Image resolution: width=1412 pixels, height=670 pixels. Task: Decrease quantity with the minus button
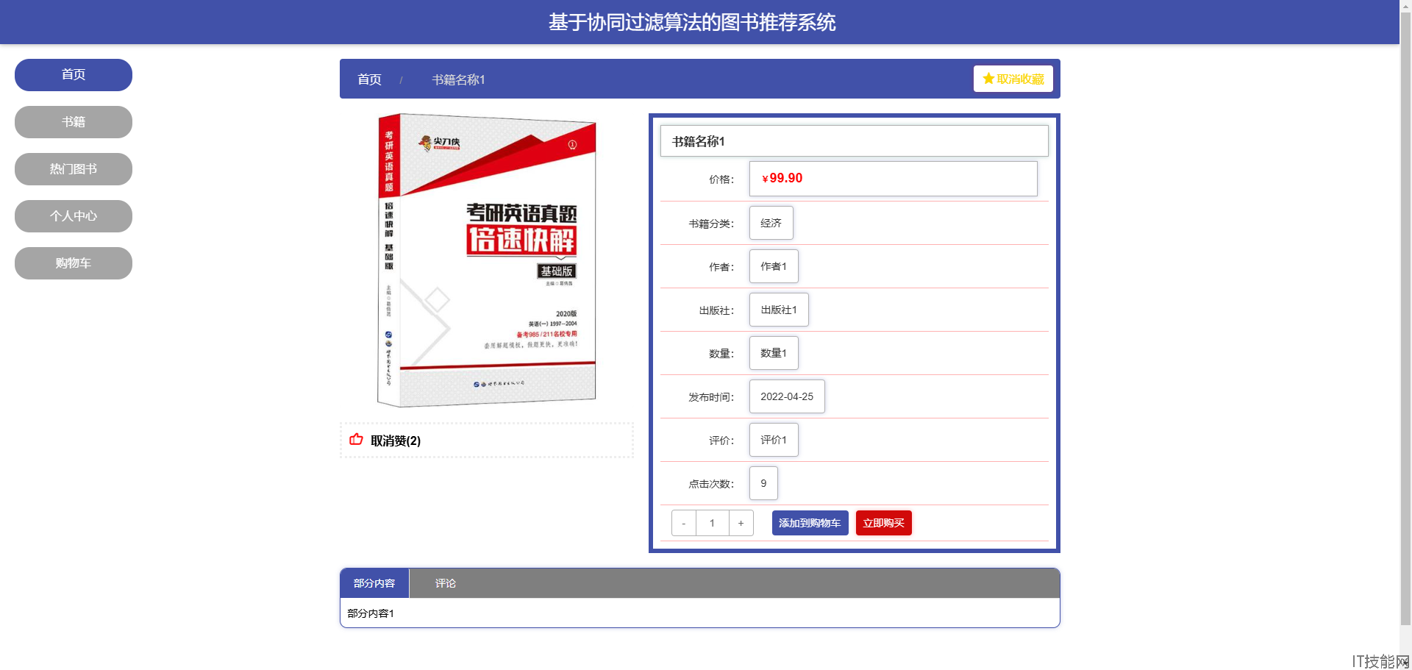coord(684,523)
